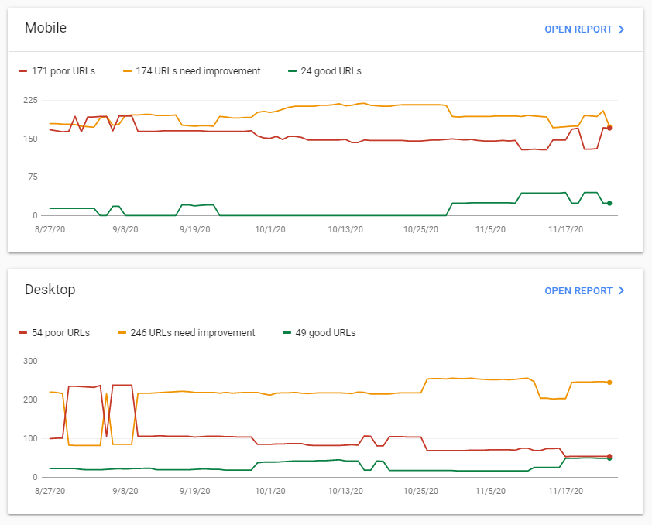This screenshot has height=525, width=652.
Task: Click the chevron arrow beside Desktop's Open Report
Action: coord(620,291)
